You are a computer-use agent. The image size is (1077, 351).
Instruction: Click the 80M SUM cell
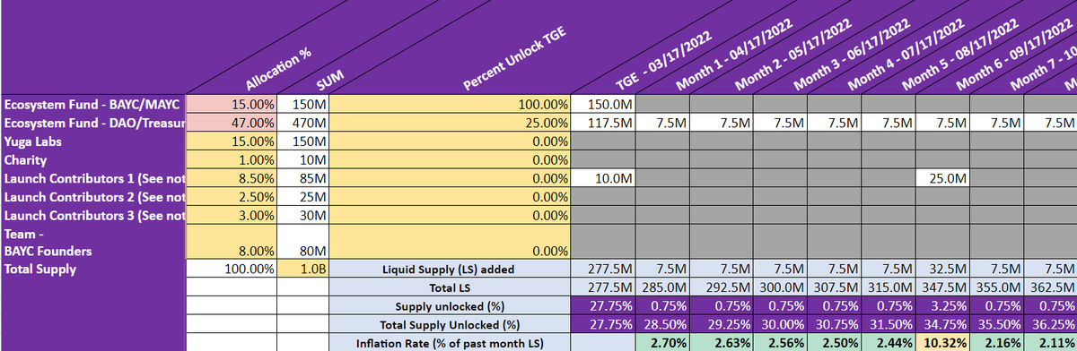pyautogui.click(x=303, y=243)
